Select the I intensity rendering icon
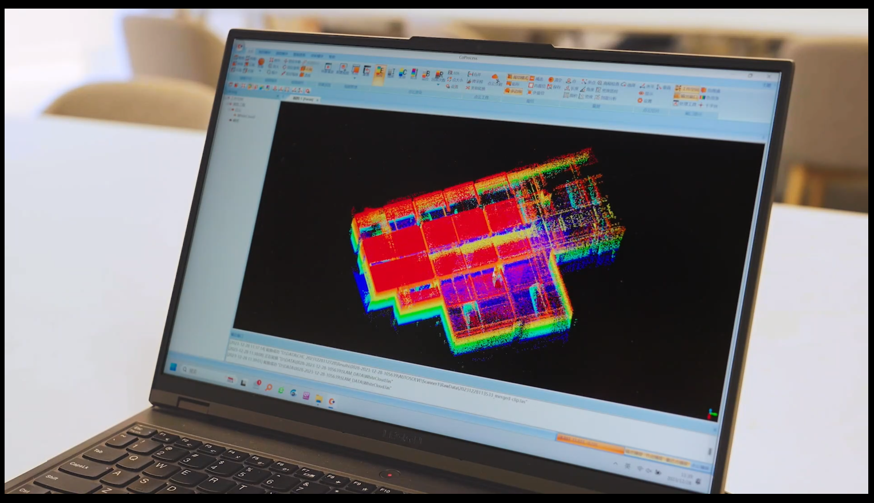This screenshot has width=874, height=503. pyautogui.click(x=391, y=72)
